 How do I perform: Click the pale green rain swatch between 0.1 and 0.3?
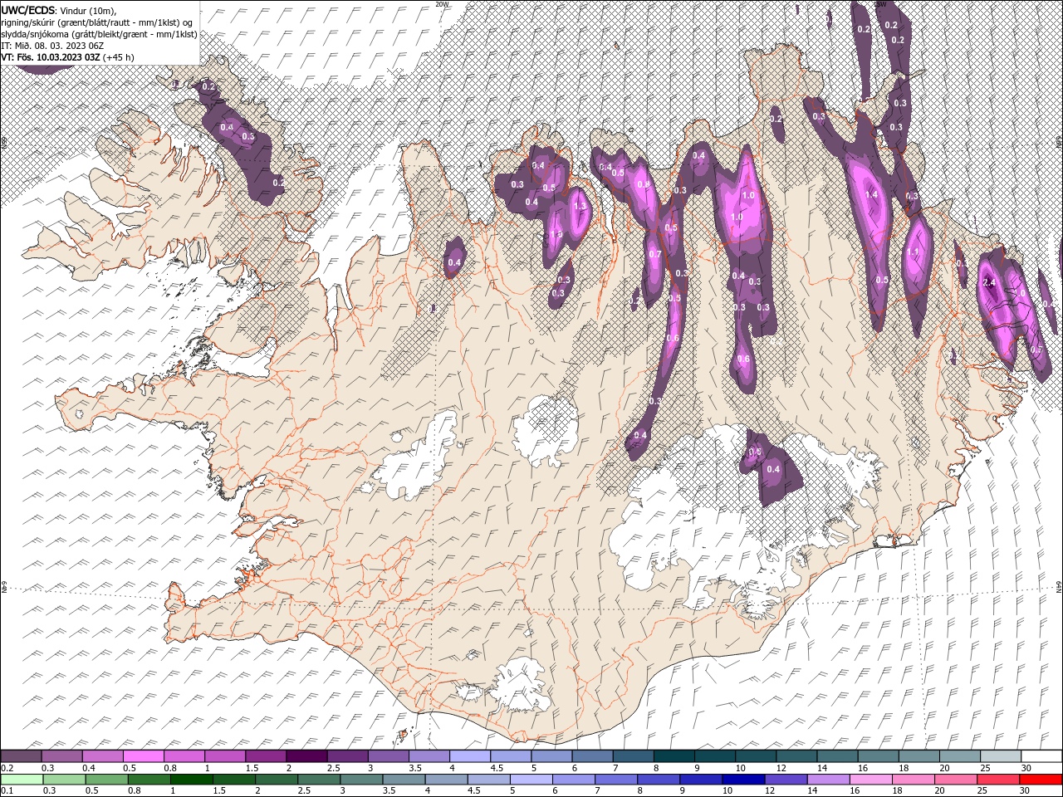point(22,780)
